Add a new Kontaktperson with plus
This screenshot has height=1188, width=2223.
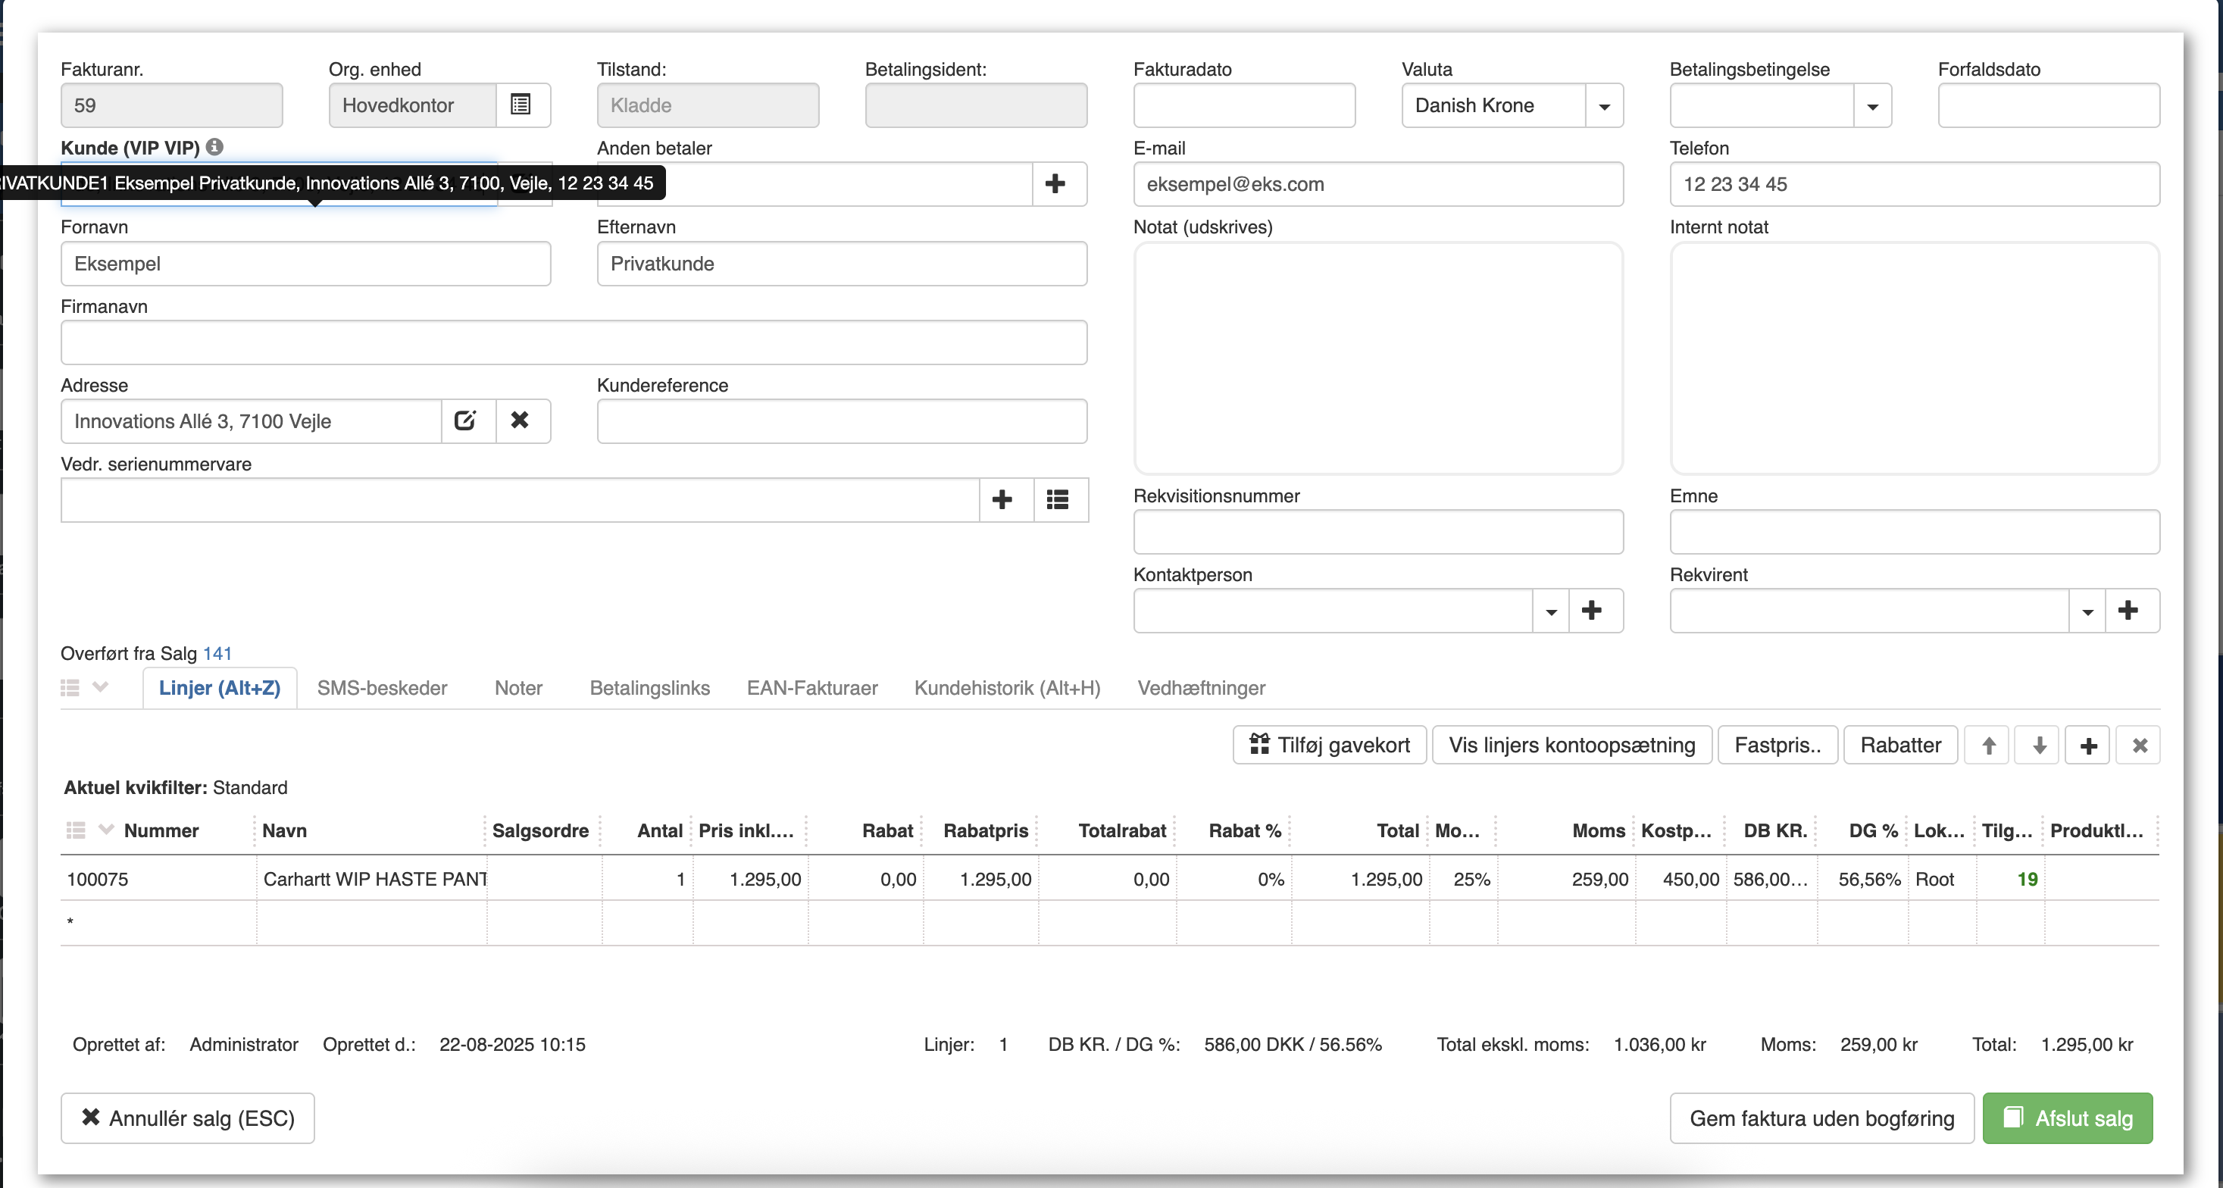[1591, 611]
